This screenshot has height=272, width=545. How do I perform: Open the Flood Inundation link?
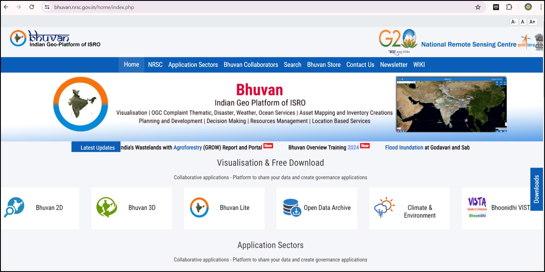pyautogui.click(x=404, y=147)
